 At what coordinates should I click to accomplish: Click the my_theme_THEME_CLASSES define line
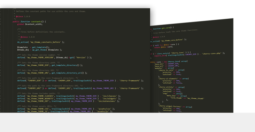[69, 96]
